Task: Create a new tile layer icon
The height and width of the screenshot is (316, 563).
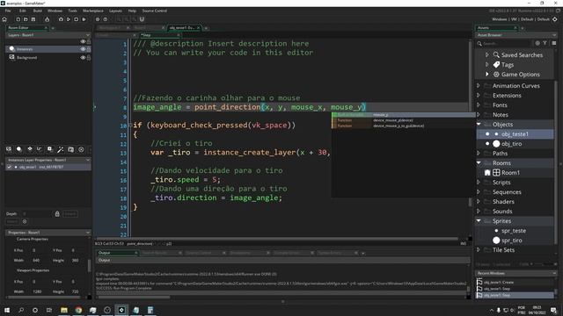Action: coord(29,149)
